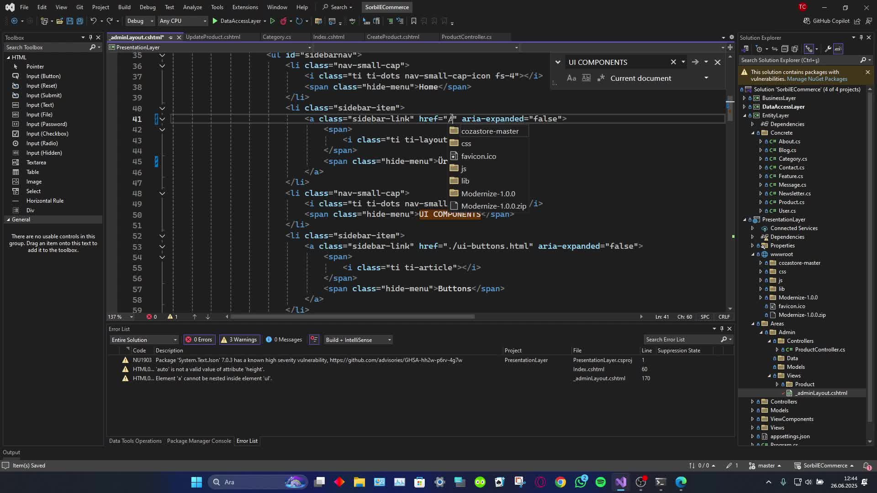The height and width of the screenshot is (493, 877).
Task: Switch to ProductController.cs tab
Action: [x=466, y=37]
